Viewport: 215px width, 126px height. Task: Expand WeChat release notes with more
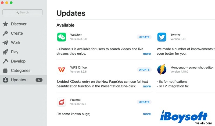[x=147, y=54]
